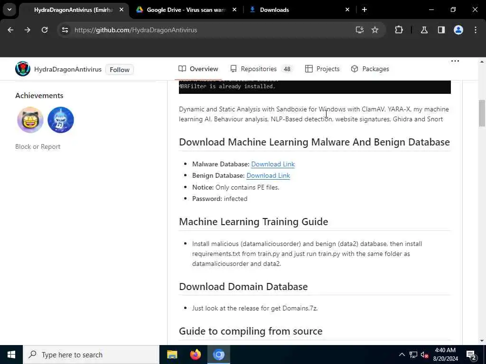Open the Projects profile tab

pyautogui.click(x=322, y=69)
